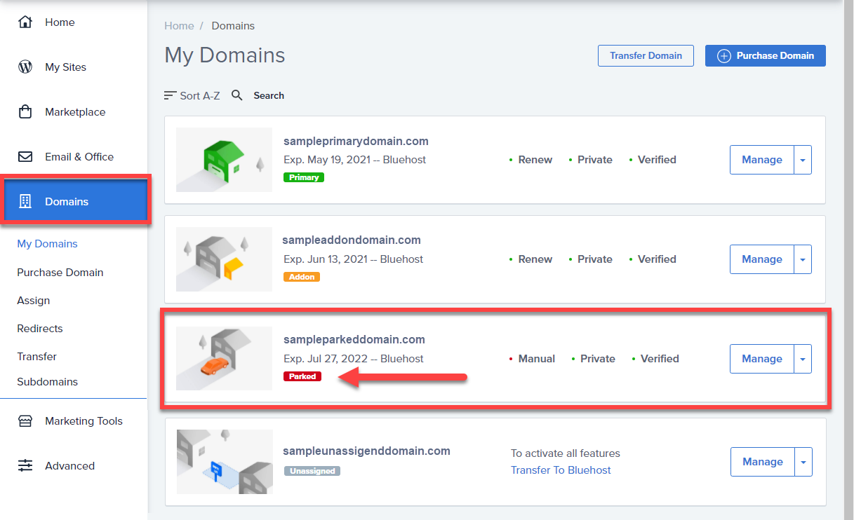854x520 pixels.
Task: Manage sampleunassigenddomain.com
Action: (x=763, y=462)
